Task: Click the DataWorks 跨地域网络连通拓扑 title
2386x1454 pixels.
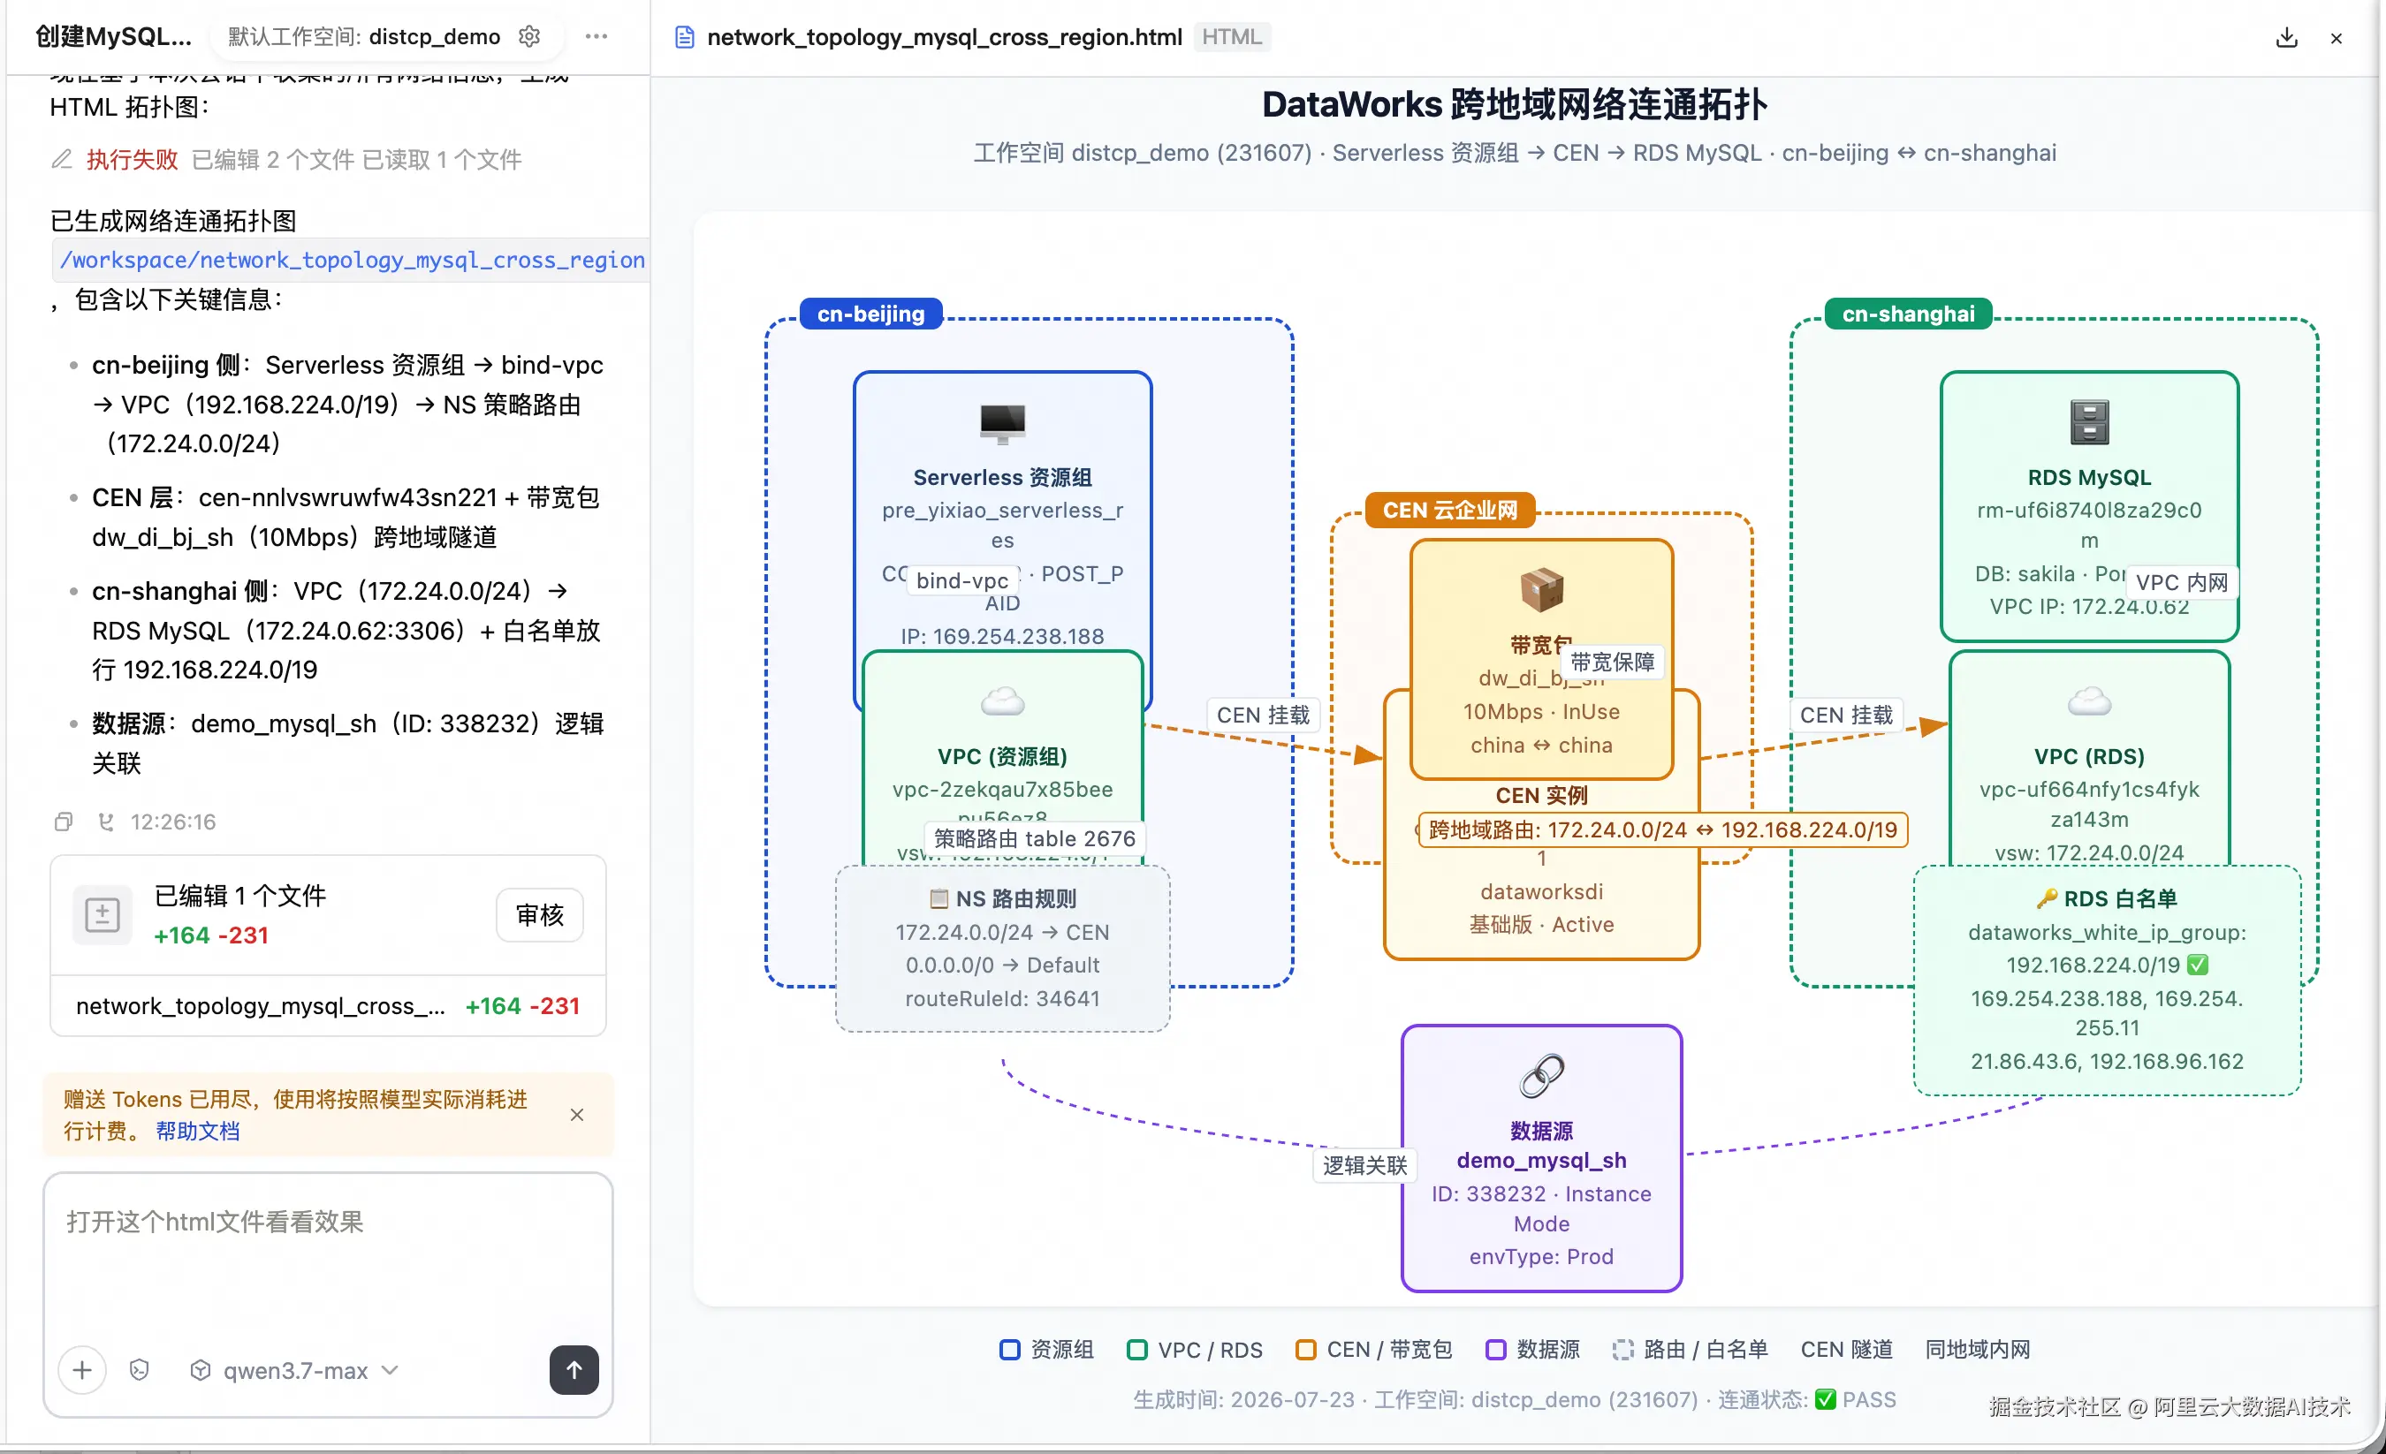Action: point(1514,104)
